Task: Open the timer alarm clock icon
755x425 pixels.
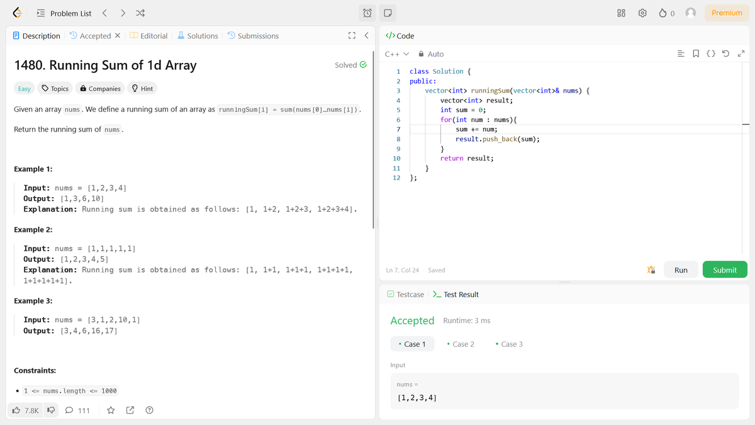Action: (x=367, y=13)
